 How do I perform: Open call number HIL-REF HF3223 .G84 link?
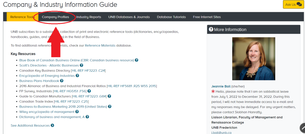pyautogui.click(x=89, y=96)
